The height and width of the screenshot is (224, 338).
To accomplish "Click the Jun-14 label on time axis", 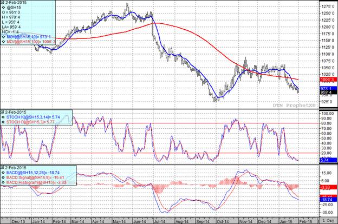I will point(139,221).
